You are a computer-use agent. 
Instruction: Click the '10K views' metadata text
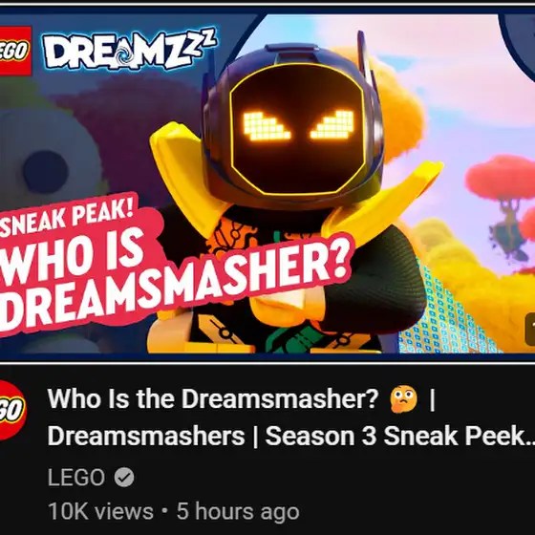(x=100, y=511)
